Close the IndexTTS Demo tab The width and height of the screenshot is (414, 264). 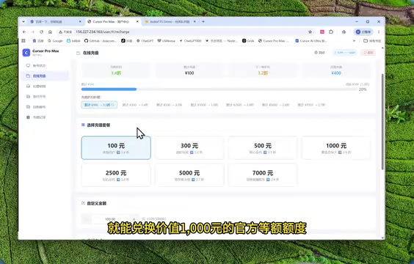click(x=195, y=21)
